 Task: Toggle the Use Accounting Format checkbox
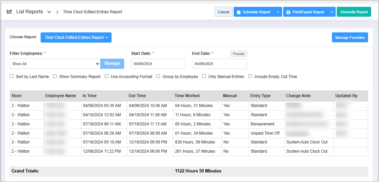[107, 76]
